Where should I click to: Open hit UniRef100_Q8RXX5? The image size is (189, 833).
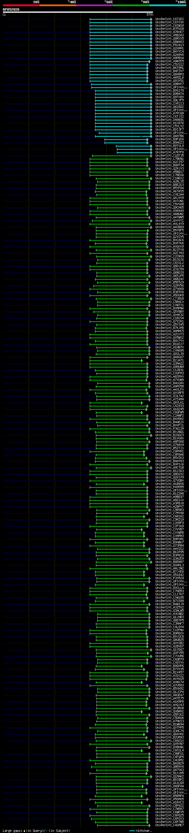point(170,38)
